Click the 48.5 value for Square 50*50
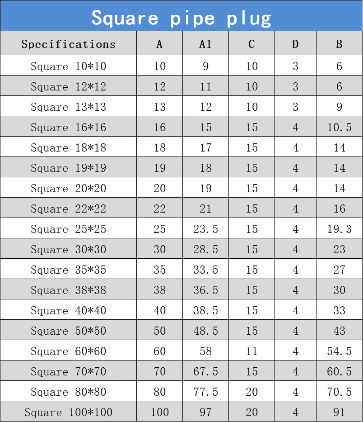The image size is (363, 422). 205,330
